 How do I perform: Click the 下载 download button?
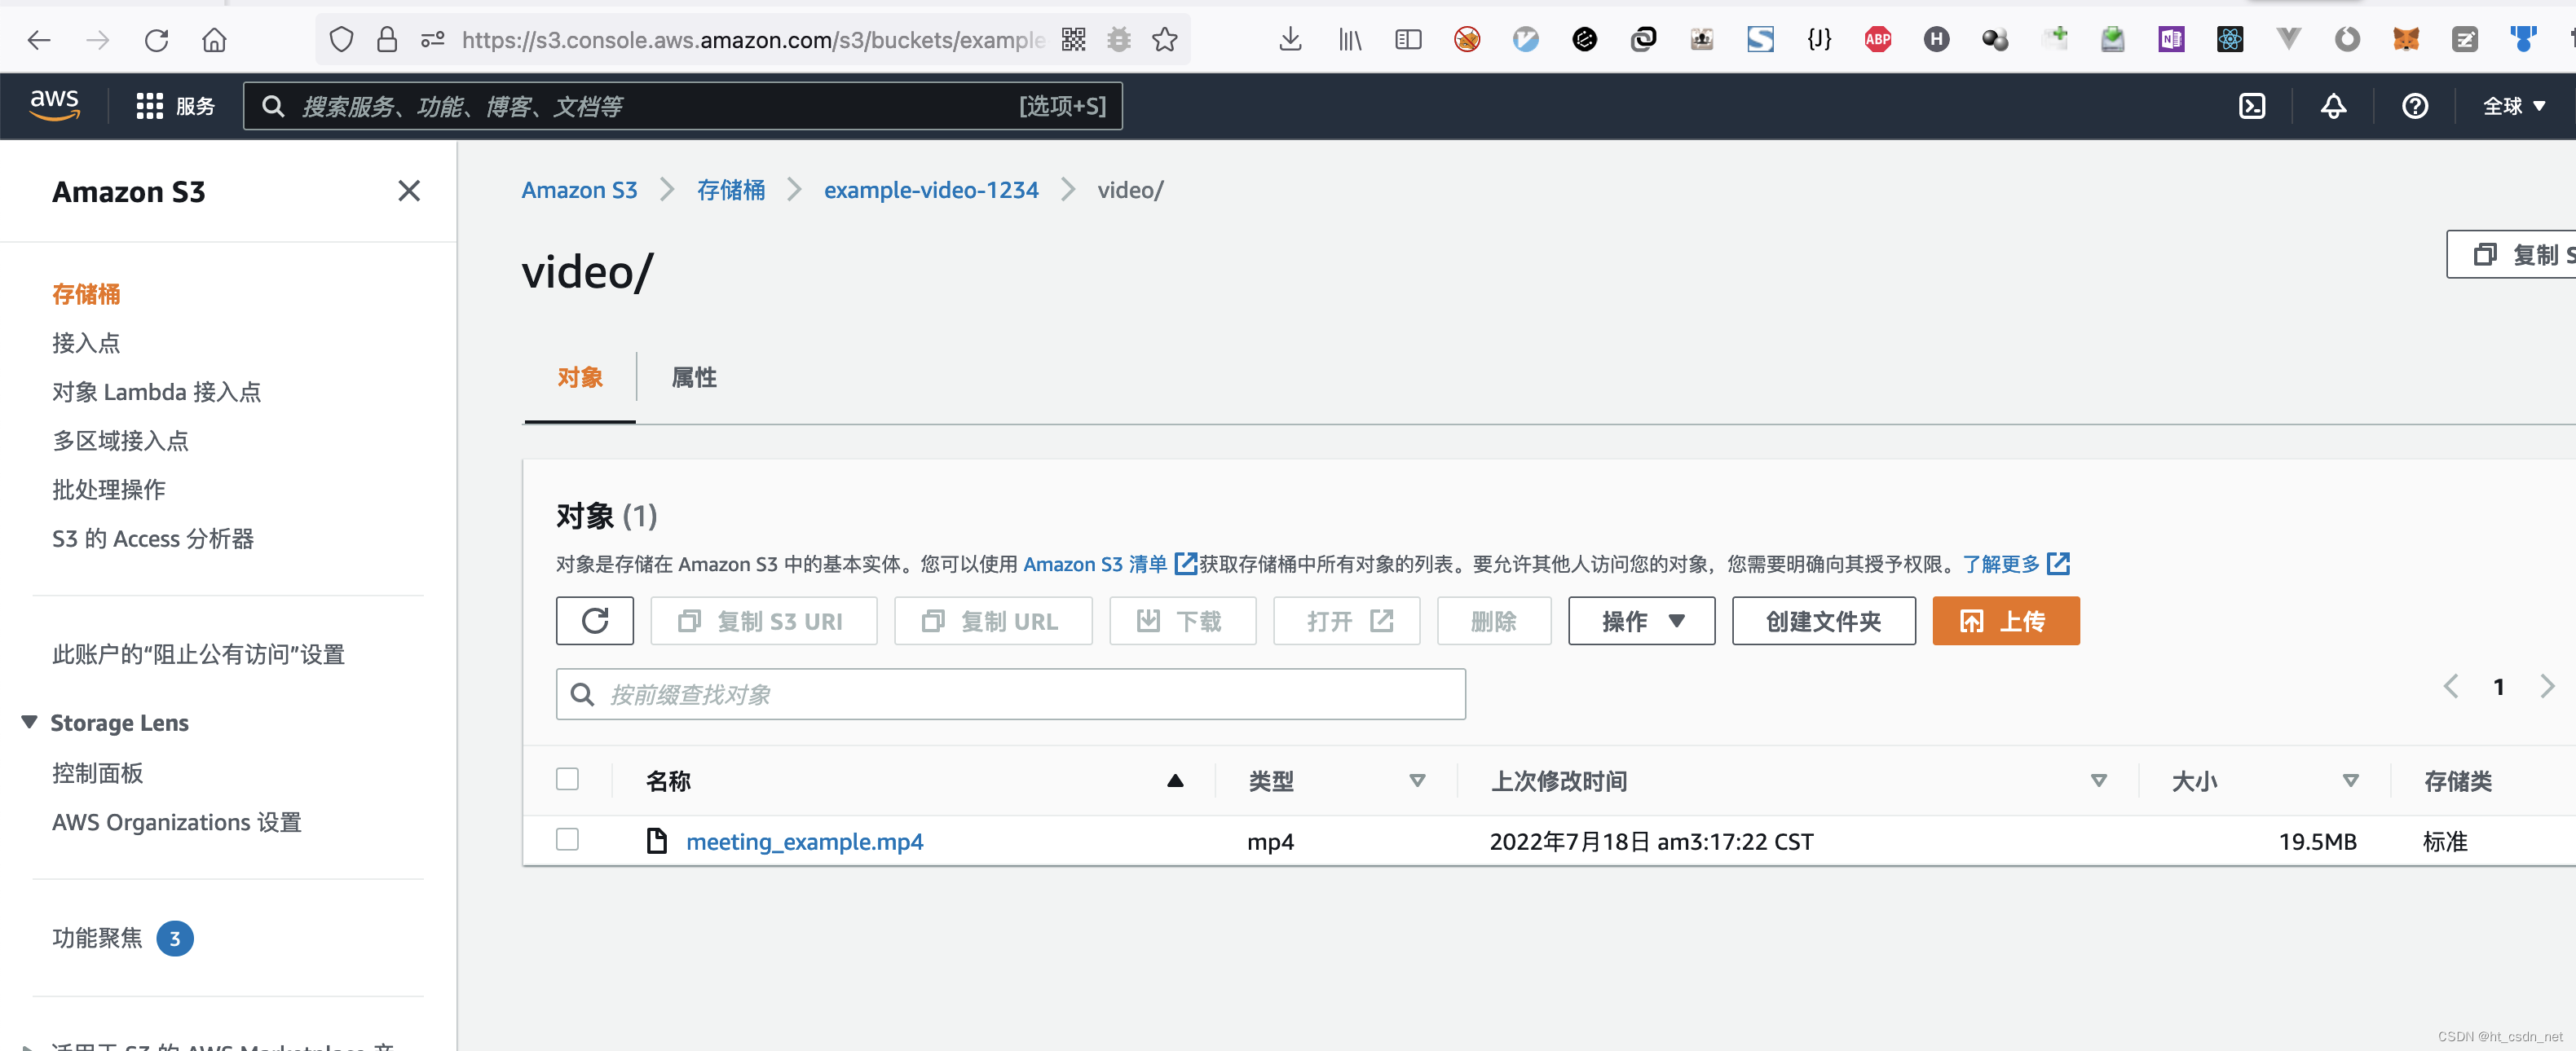coord(1183,622)
